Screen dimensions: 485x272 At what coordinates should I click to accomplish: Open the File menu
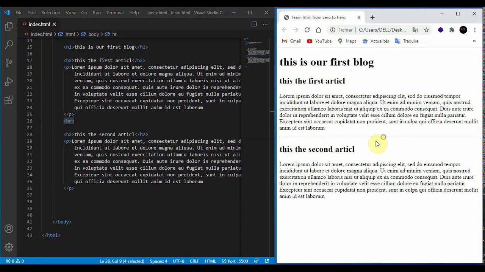[19, 12]
